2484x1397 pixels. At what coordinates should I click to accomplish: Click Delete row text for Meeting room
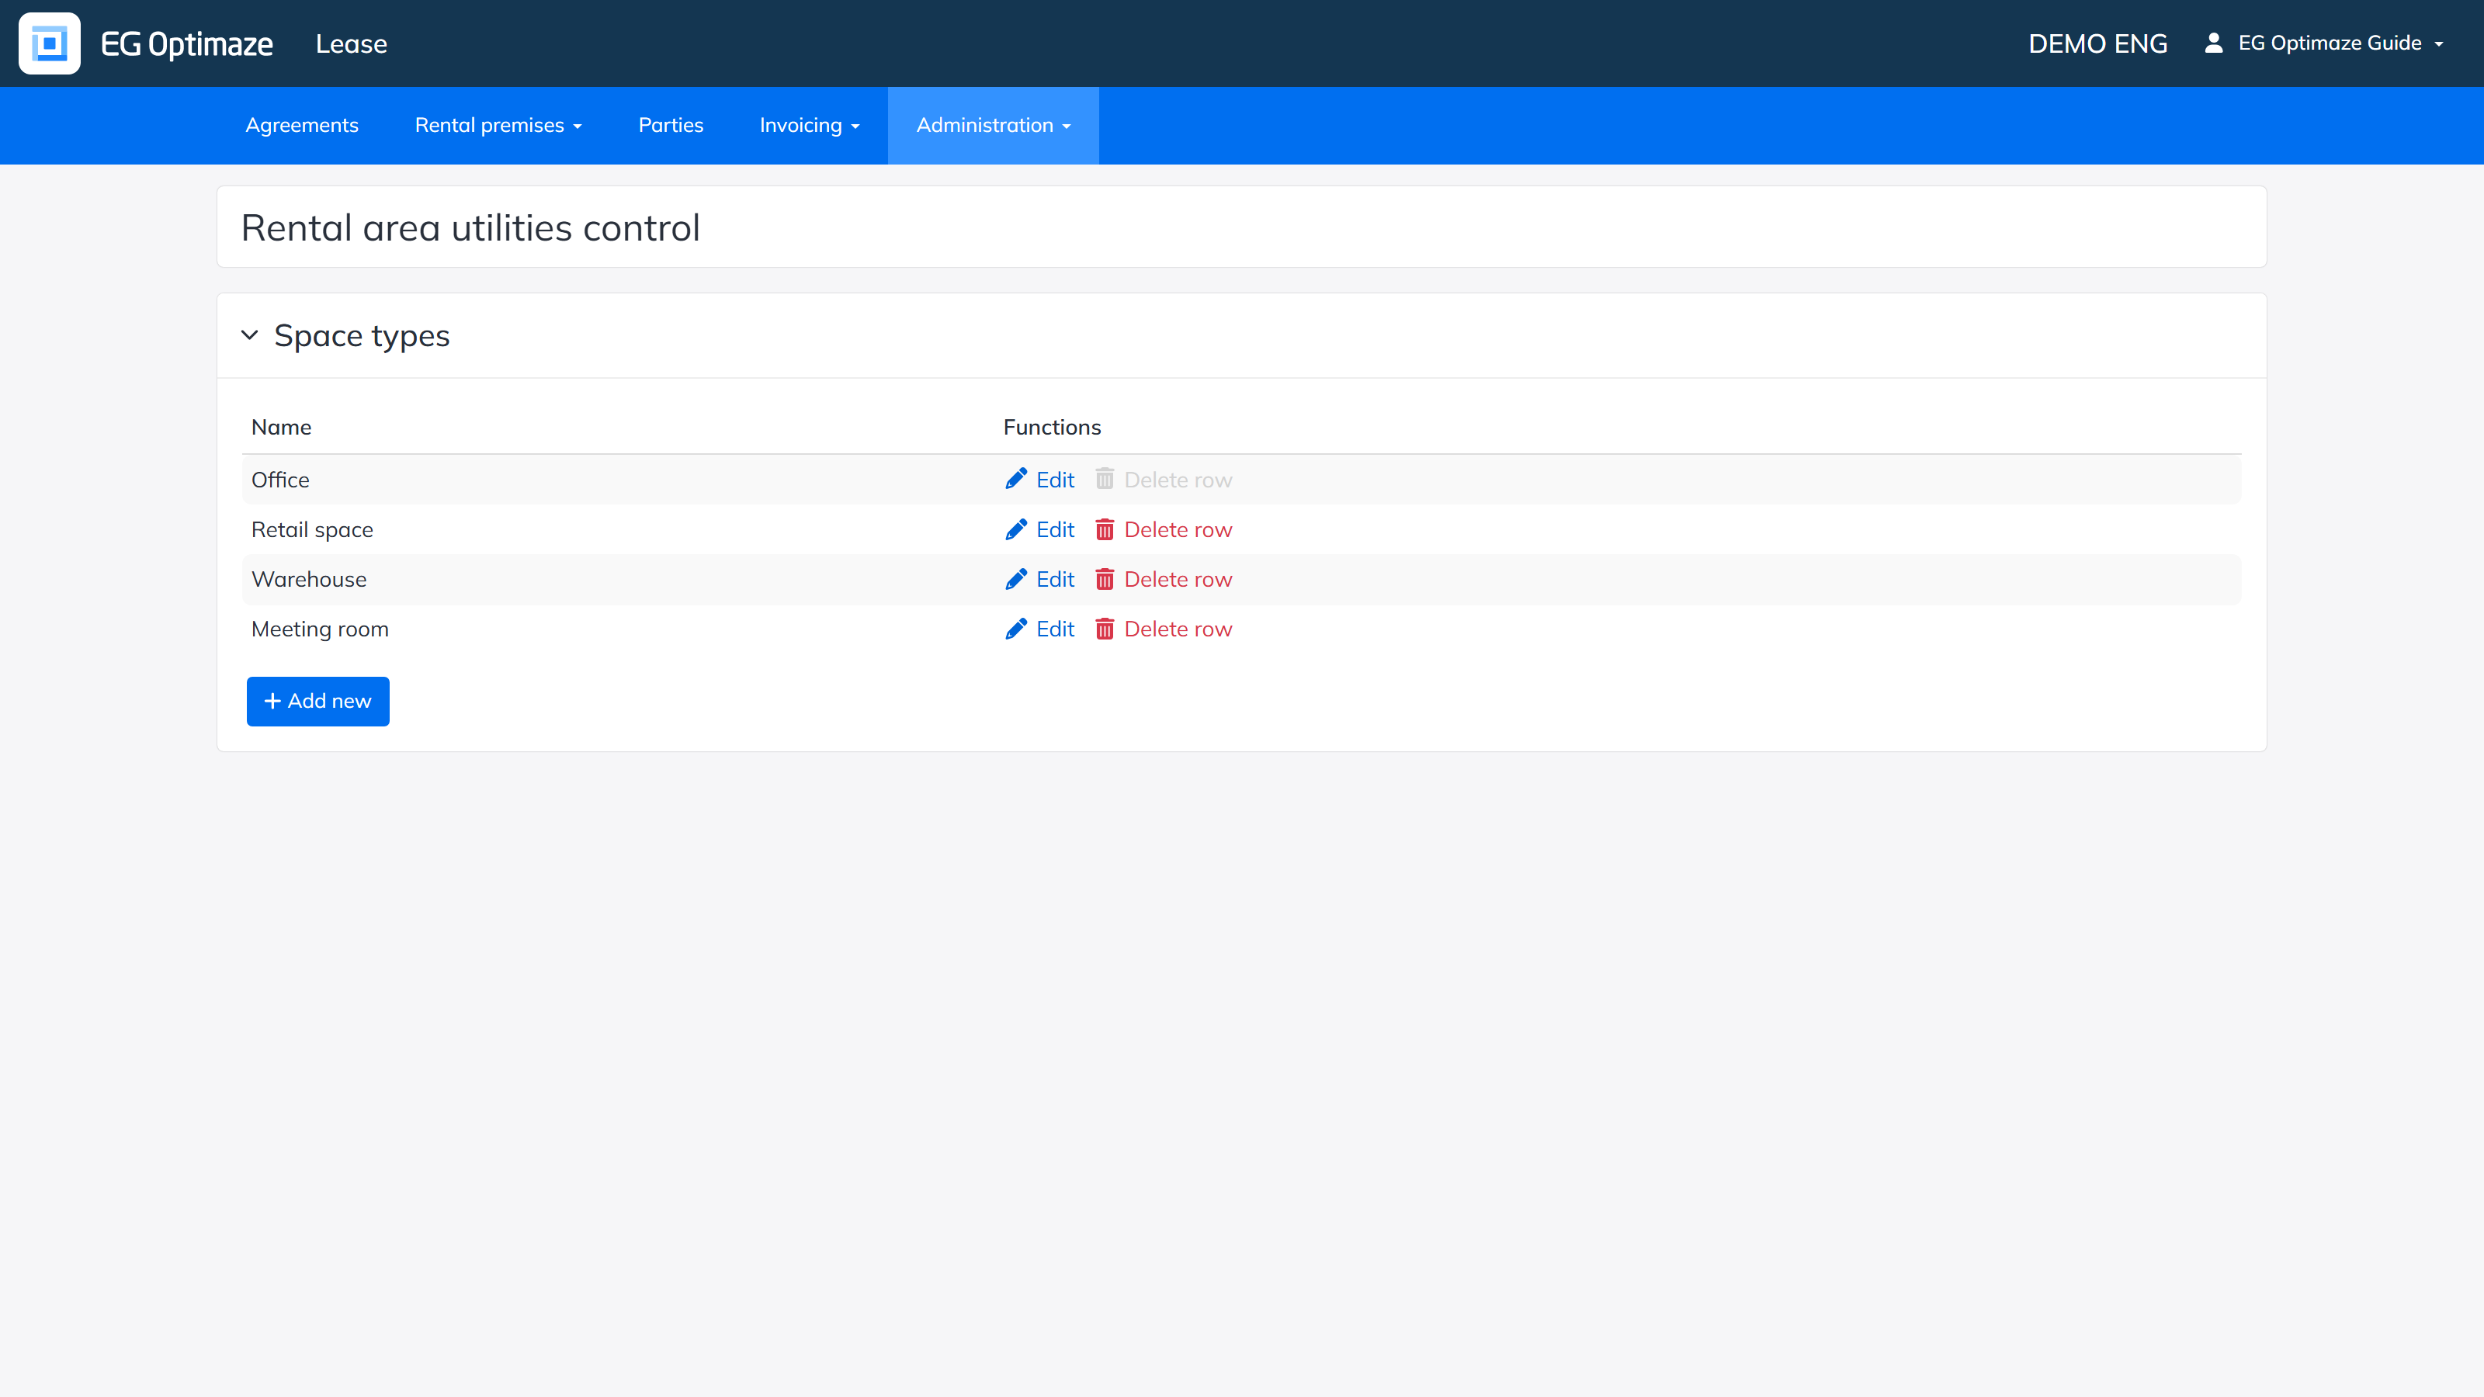pyautogui.click(x=1178, y=629)
